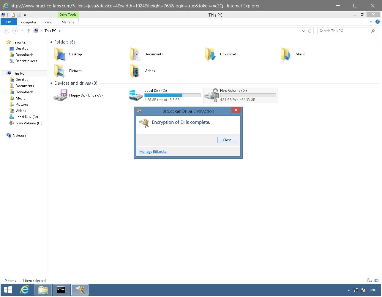The width and height of the screenshot is (382, 297).
Task: Click the Properties icon in Quick Access Toolbar
Action: pyautogui.click(x=12, y=15)
